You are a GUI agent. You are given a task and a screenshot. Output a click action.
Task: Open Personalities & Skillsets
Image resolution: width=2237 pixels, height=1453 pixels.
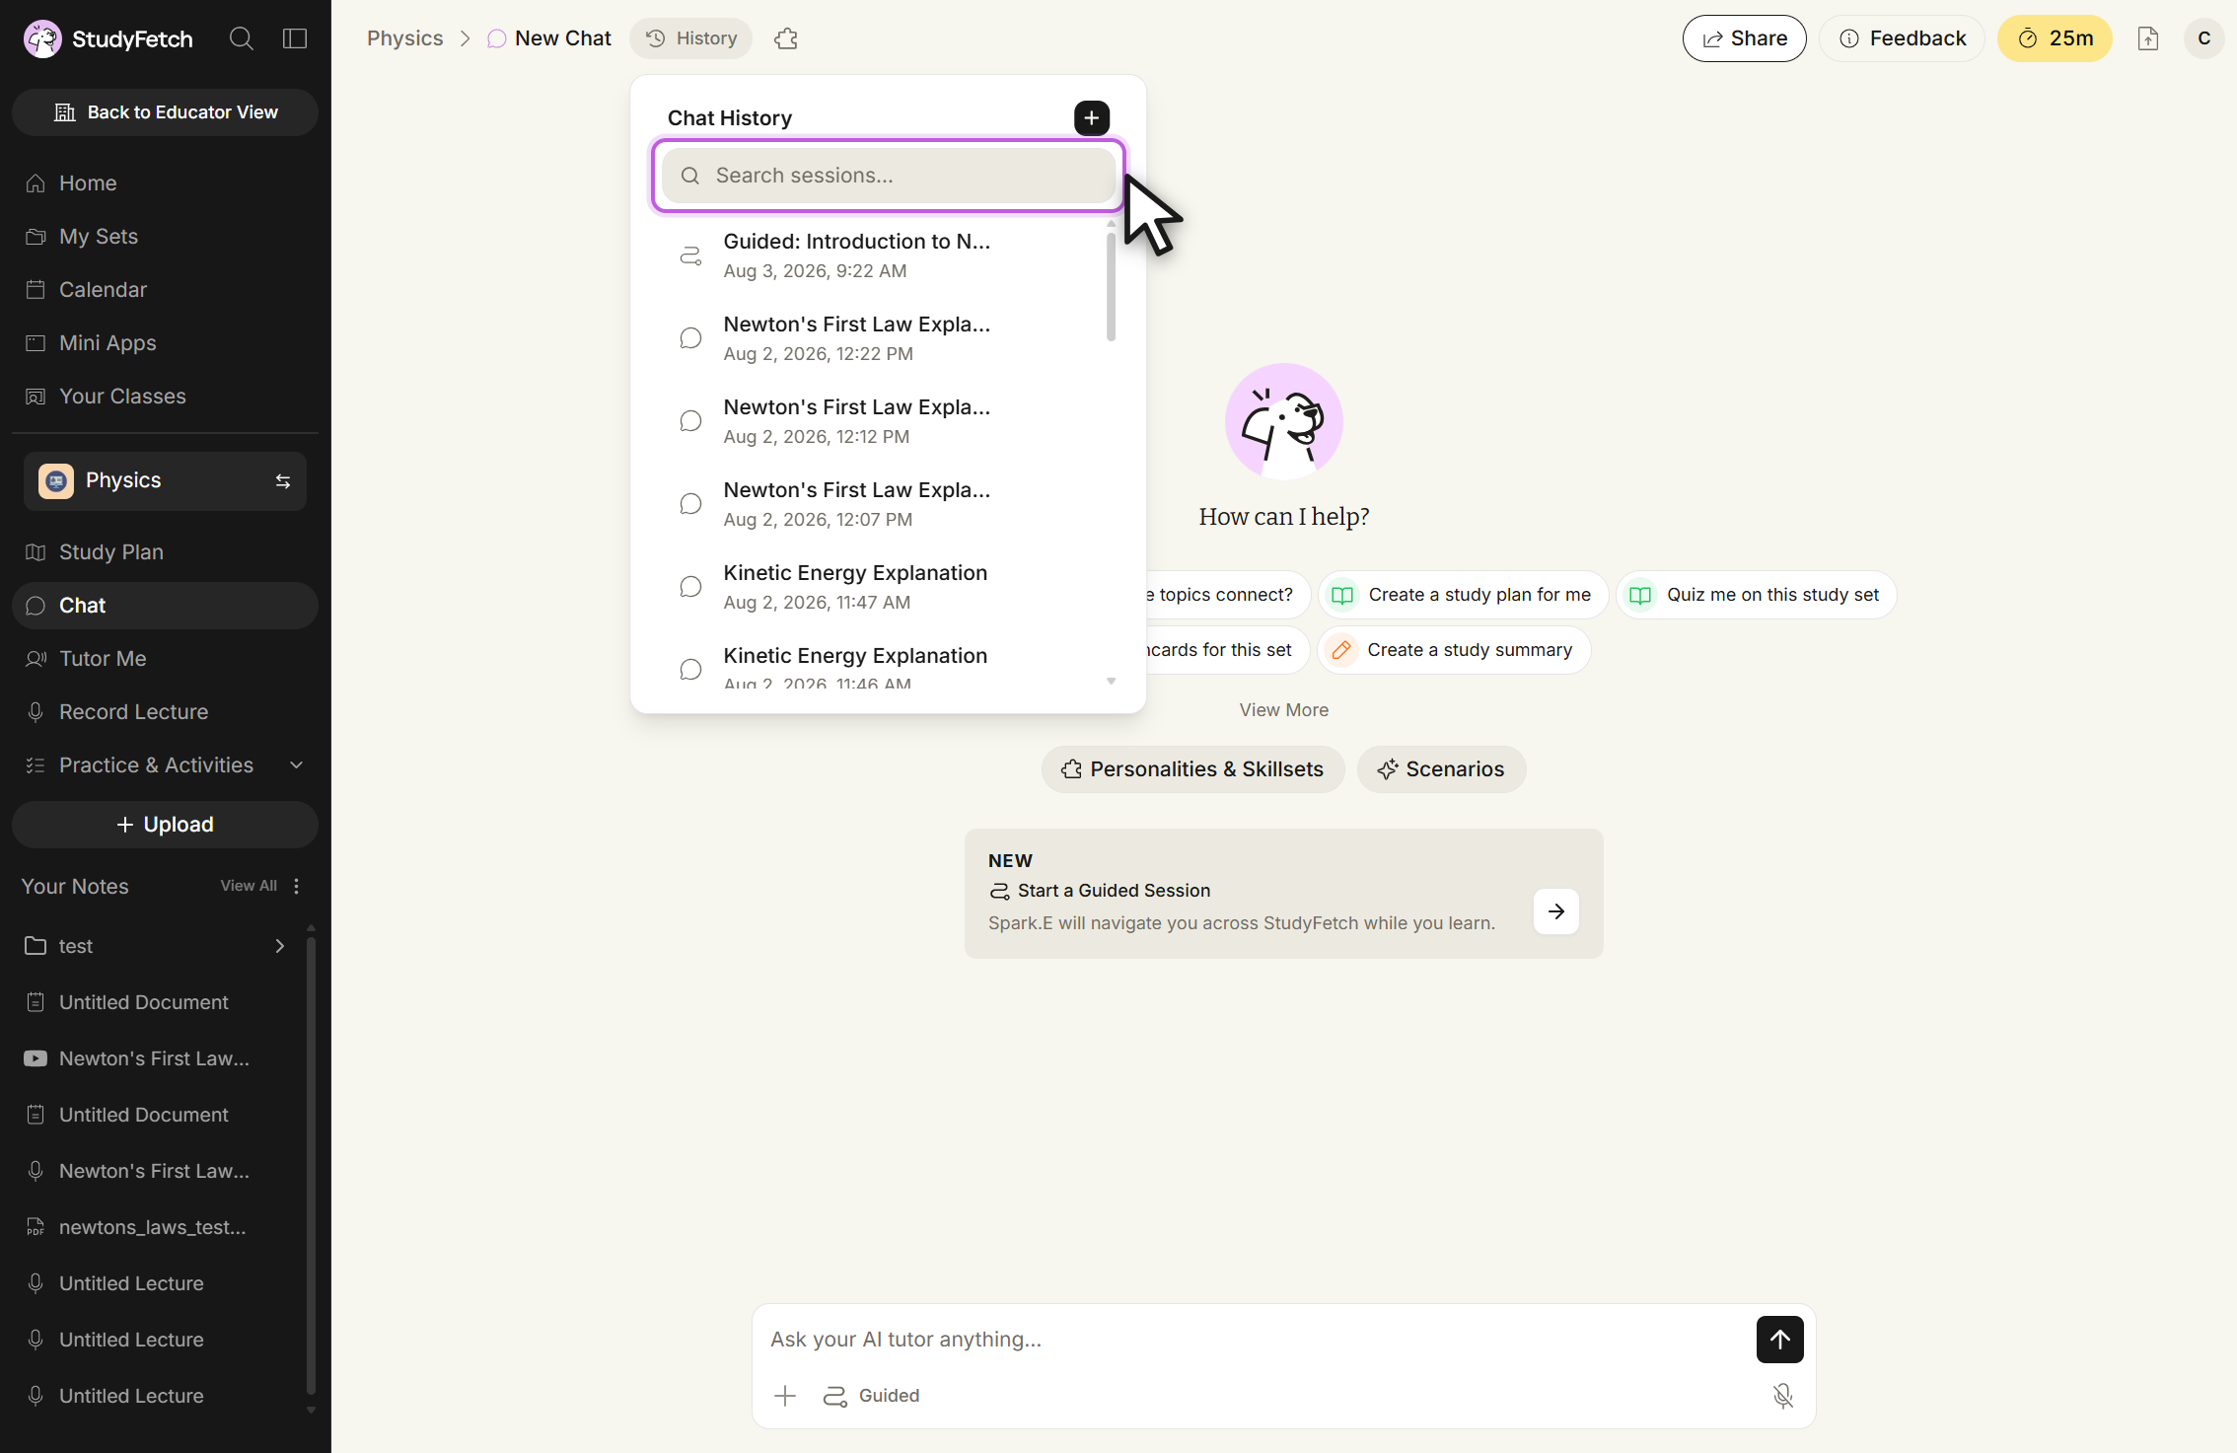pos(1193,769)
